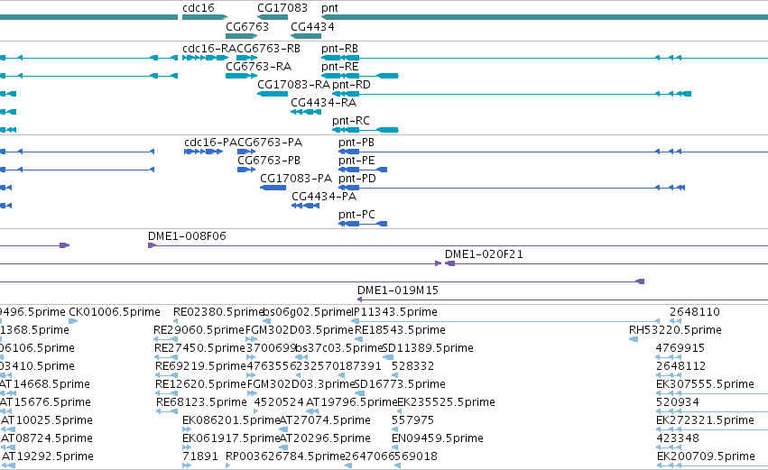
Task: Click EST label FGM302D03.5prime
Action: (x=300, y=330)
